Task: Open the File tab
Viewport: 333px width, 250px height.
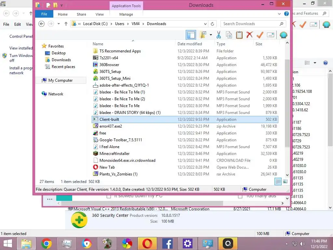Action: (44, 14)
